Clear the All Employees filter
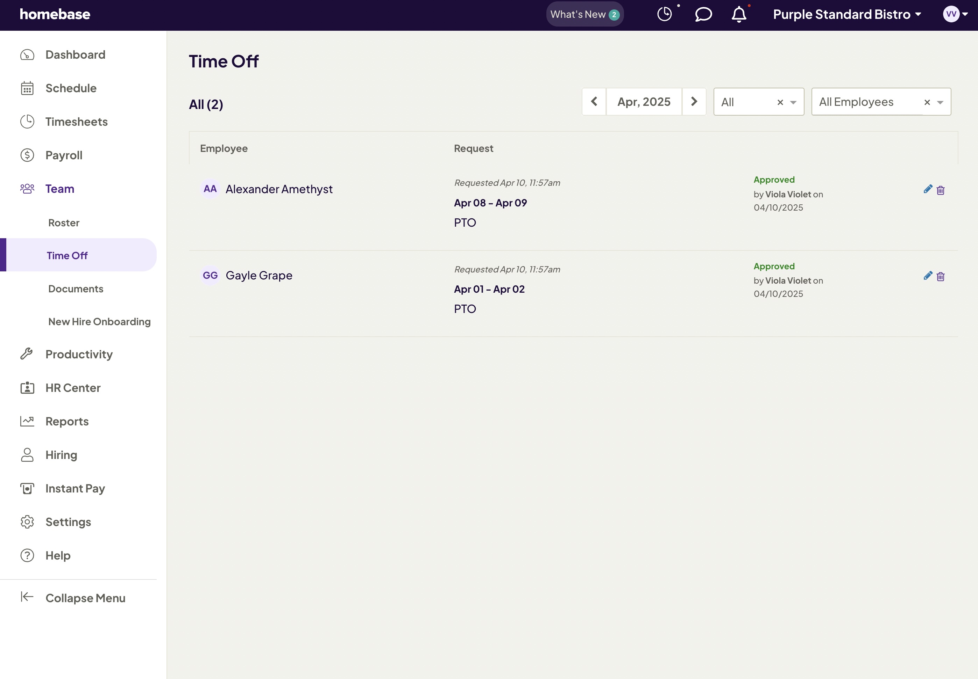Viewport: 978px width, 679px height. pos(927,103)
